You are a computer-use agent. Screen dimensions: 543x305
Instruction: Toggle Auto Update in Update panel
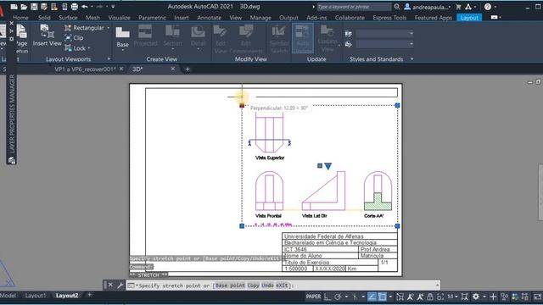point(303,38)
